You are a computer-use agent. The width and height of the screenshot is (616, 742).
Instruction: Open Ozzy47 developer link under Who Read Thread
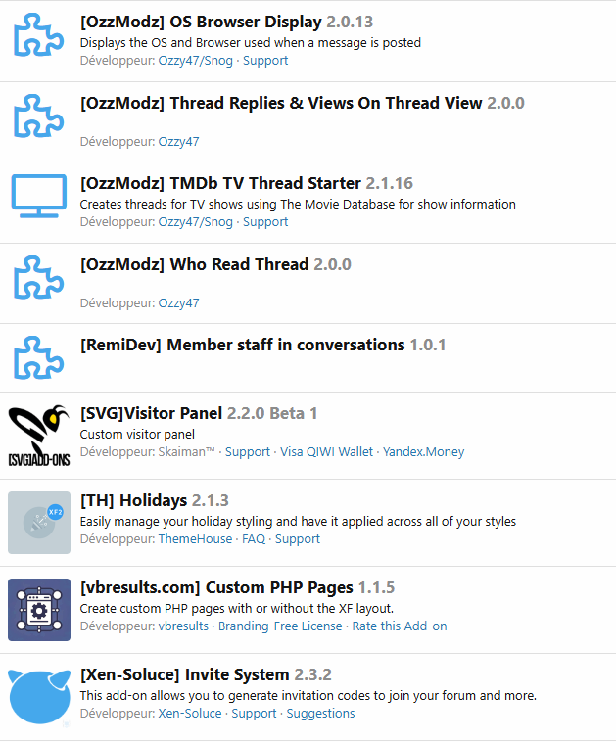(178, 302)
